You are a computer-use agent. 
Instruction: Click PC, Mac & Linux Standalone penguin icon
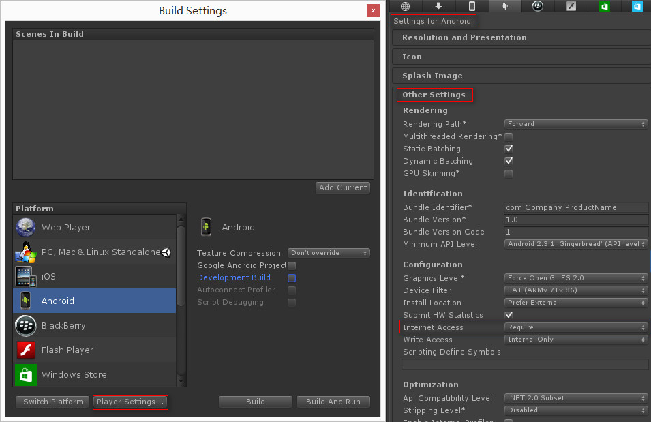26,252
